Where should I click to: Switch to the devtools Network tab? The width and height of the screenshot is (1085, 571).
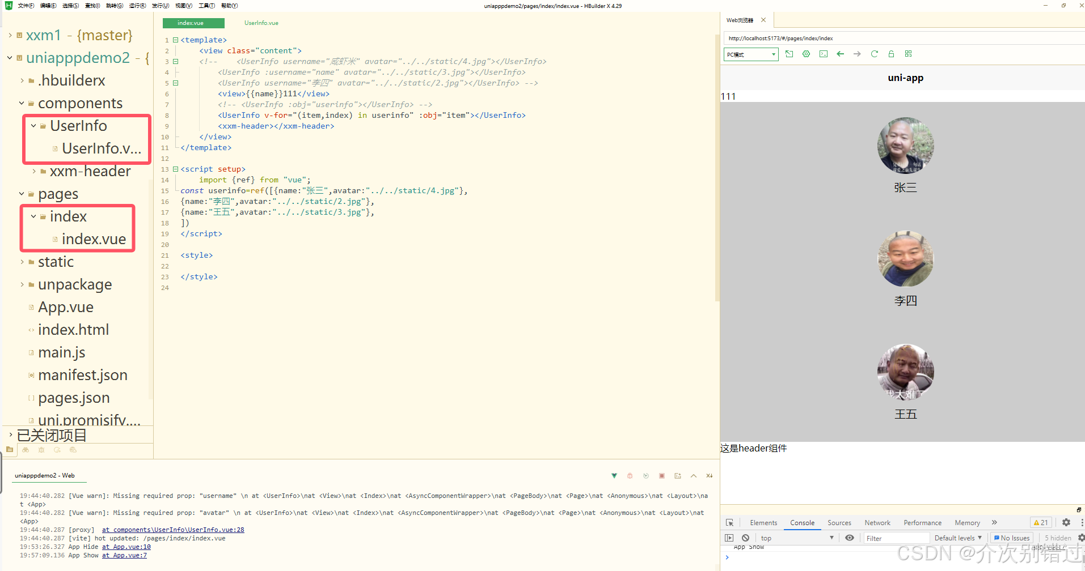tap(877, 523)
